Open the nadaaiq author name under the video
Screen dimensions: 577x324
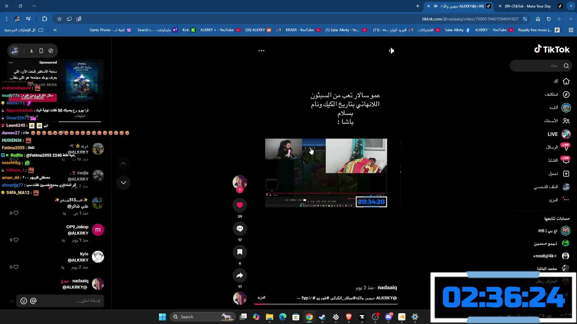pos(387,288)
